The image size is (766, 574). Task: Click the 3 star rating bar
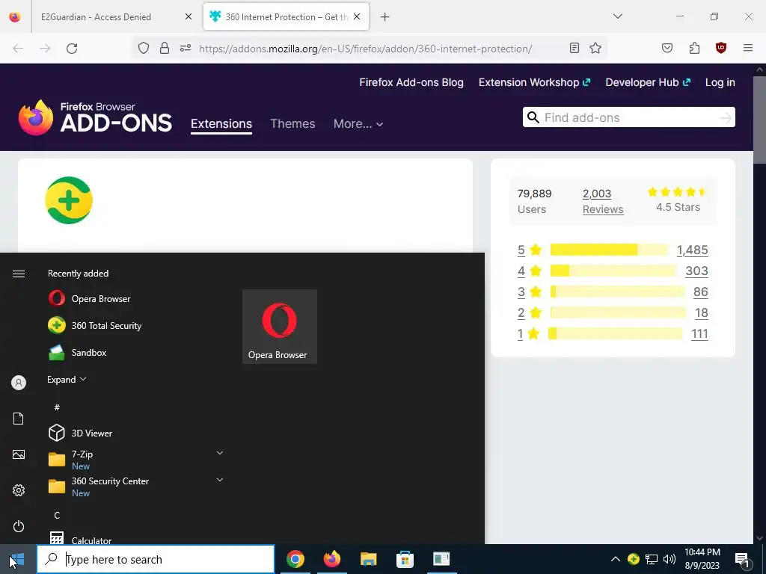click(618, 291)
